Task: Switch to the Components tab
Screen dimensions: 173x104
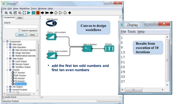Action: [x=9, y=17]
